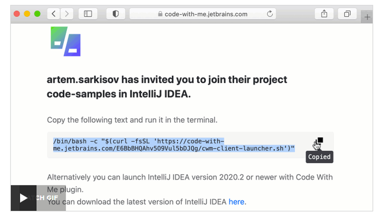Click 'Copy the following text' instruction line

132,120
